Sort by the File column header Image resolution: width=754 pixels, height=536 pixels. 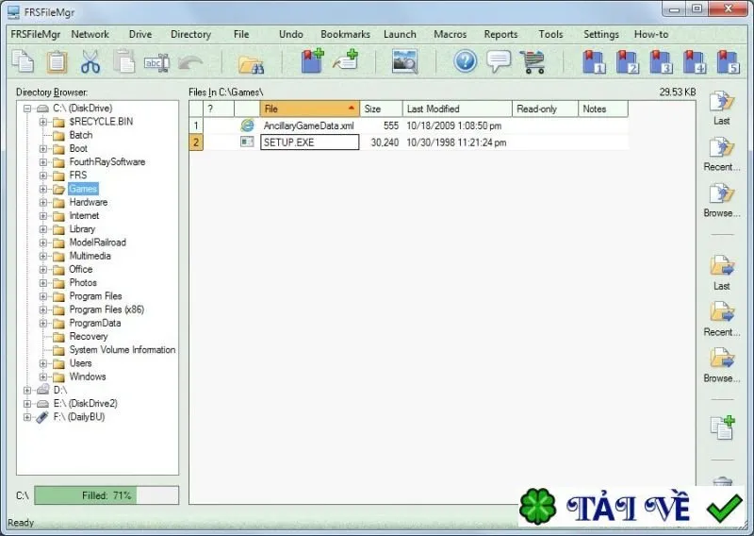tap(310, 109)
